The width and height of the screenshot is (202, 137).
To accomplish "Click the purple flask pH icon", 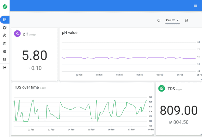I will [17, 34].
